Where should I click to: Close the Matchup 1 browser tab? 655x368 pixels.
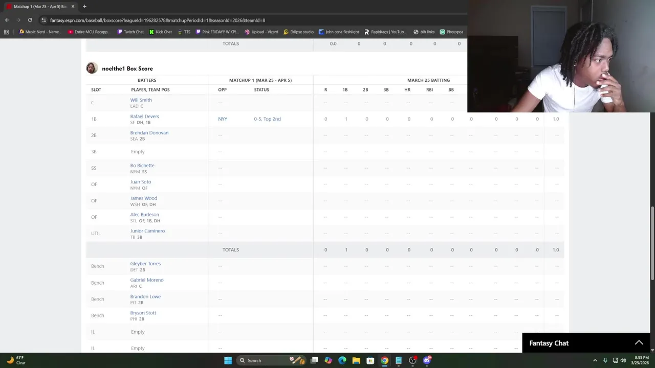point(73,6)
